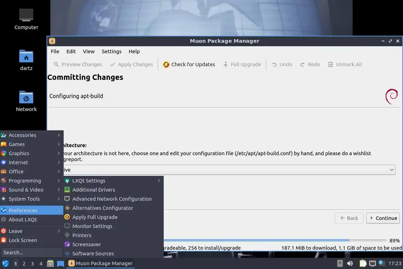
Task: Expand the Office menu category
Action: 31,171
